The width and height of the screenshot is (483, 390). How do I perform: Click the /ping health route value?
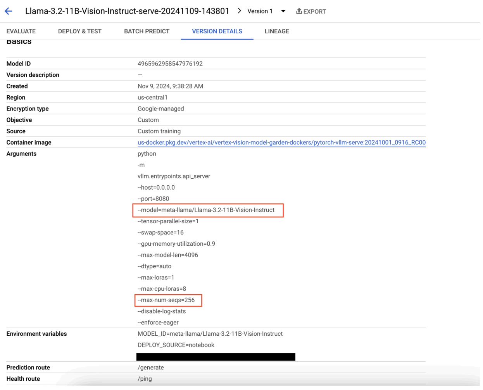click(x=144, y=379)
